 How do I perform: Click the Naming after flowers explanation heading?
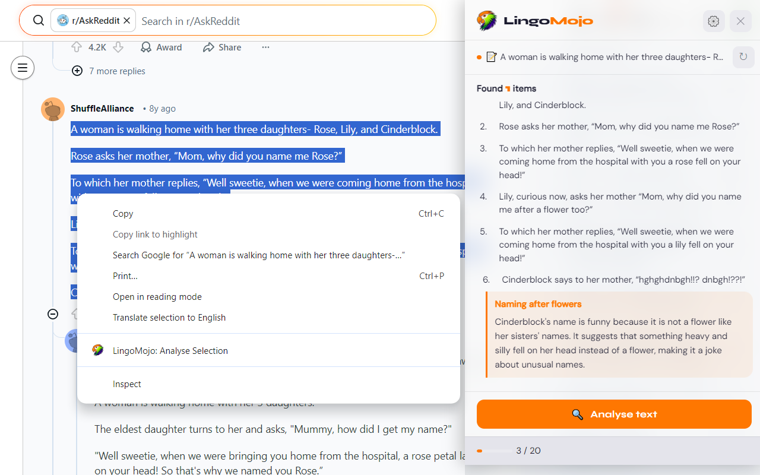point(538,304)
